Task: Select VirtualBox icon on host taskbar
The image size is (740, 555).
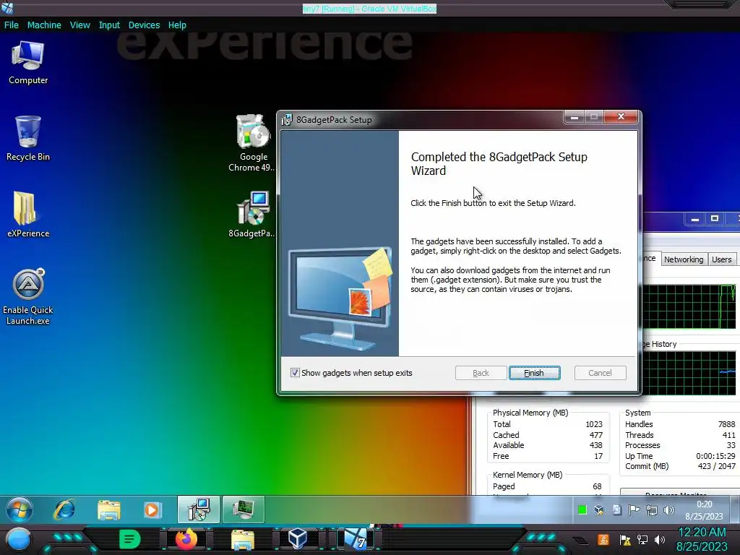Action: tap(298, 539)
